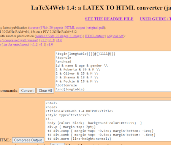Click the table row '4 & Fechin & 18 & M'
Screen dimensions: 171x145
click(x=77, y=81)
